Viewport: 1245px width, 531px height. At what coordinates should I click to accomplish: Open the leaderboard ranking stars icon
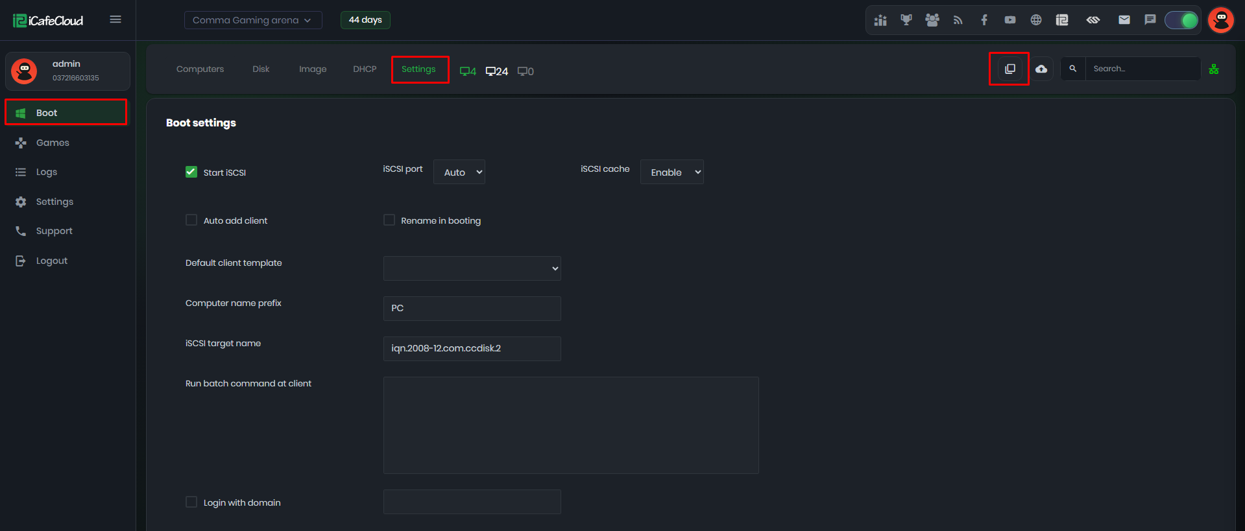click(x=880, y=20)
